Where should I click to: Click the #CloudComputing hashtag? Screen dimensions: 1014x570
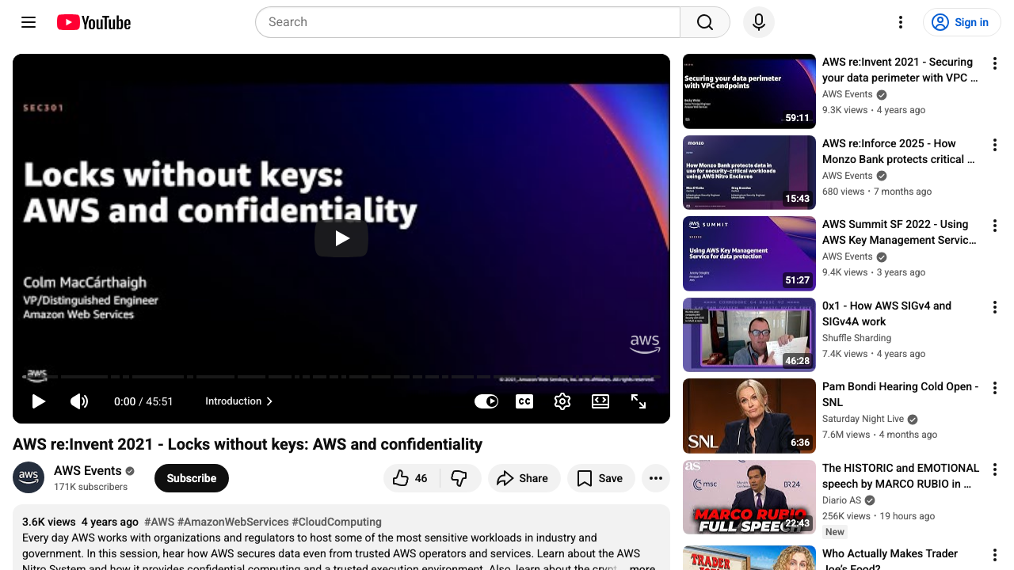(x=337, y=522)
